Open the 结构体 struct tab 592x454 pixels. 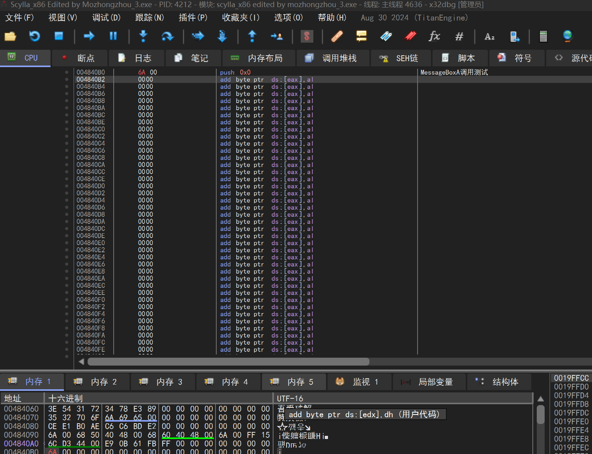pos(499,382)
